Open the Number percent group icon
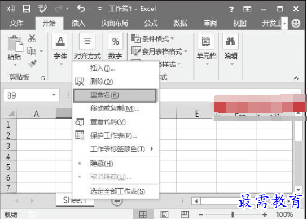This screenshot has width=307, height=219. [x=115, y=41]
